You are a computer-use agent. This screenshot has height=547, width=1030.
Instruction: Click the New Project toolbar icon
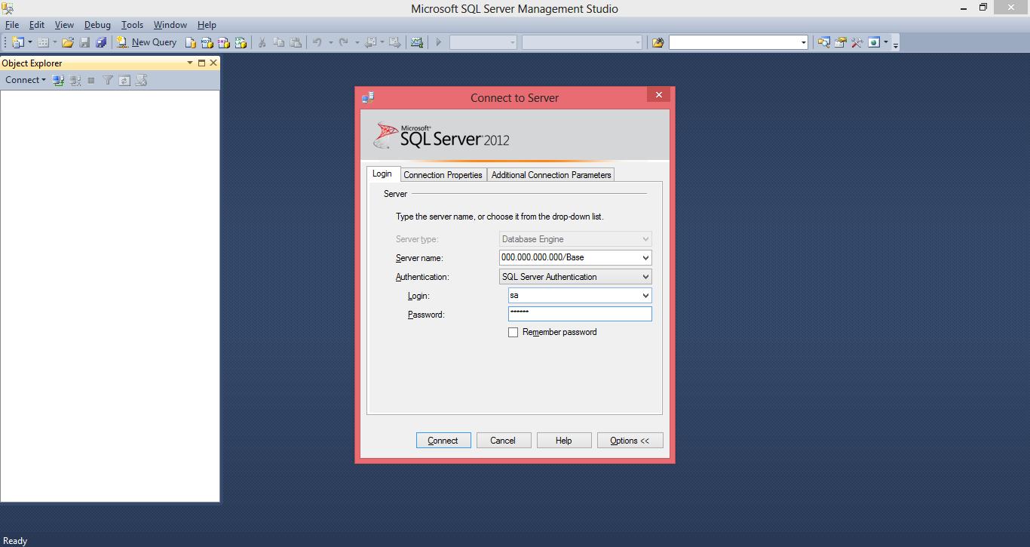17,42
